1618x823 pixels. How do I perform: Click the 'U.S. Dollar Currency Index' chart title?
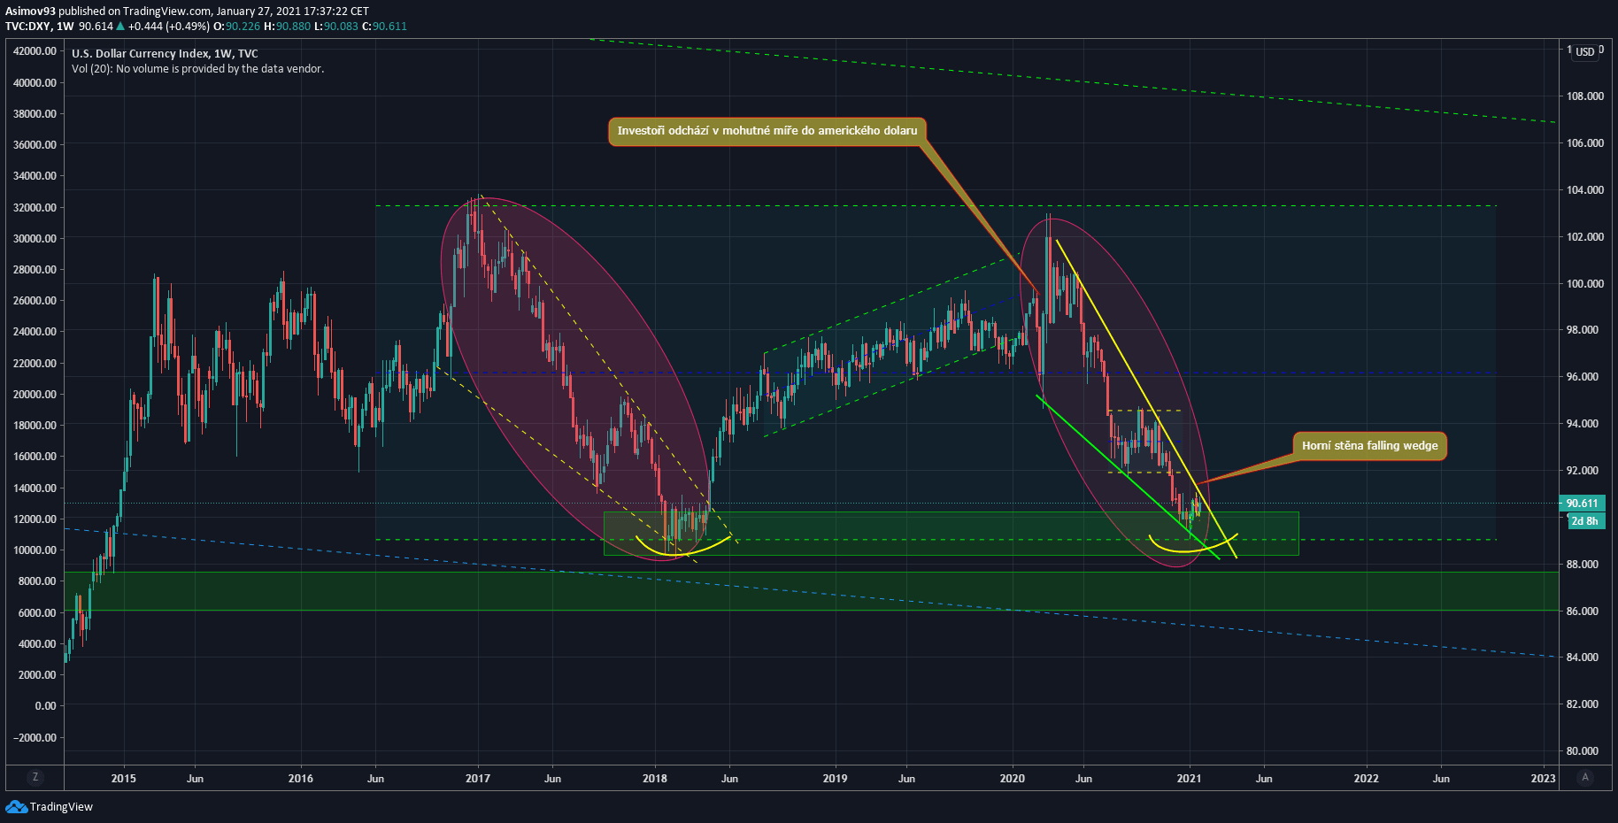[x=165, y=54]
